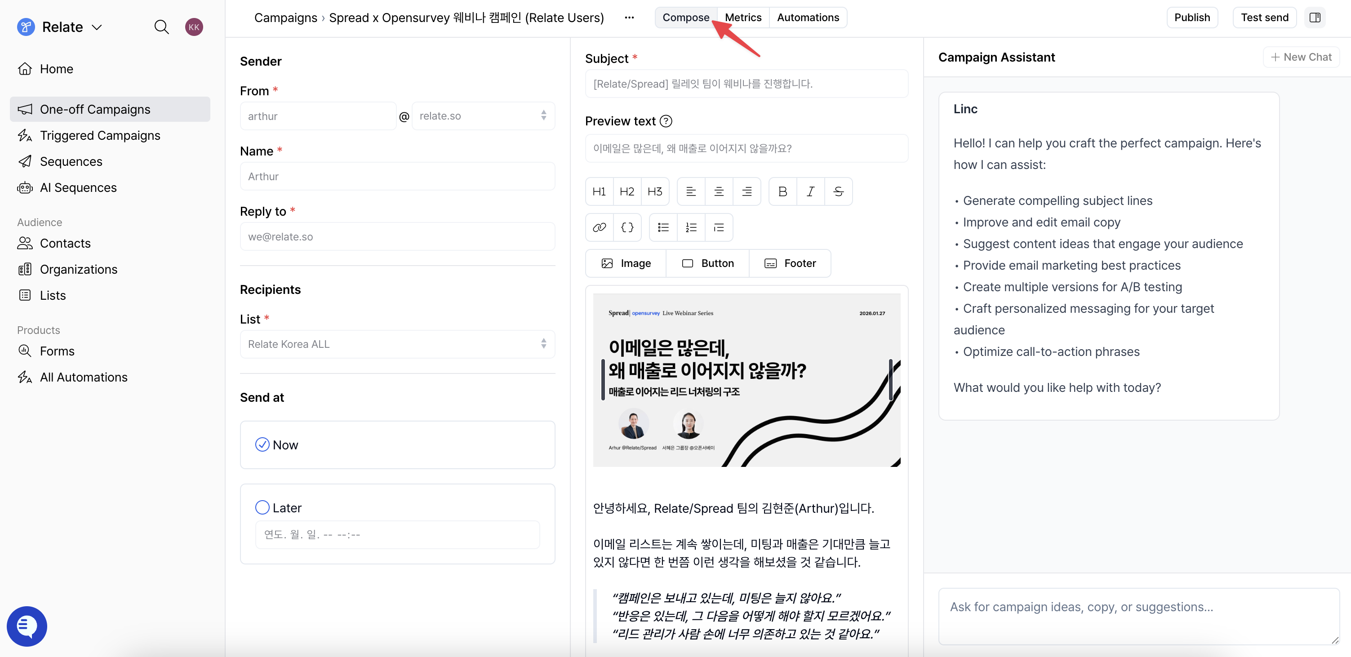The image size is (1351, 657).
Task: Click the Publish button
Action: 1191,18
